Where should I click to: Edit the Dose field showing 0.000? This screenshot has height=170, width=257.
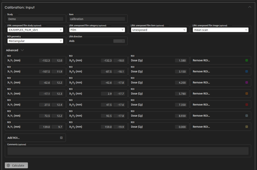pos(181,127)
